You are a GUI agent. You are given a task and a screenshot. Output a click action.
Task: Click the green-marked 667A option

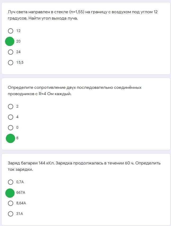[10, 193]
